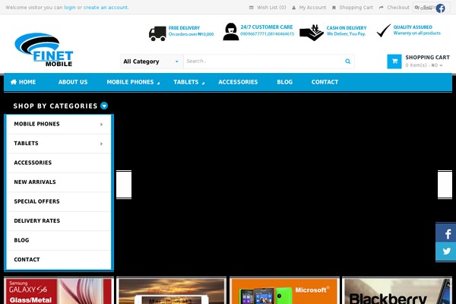Image resolution: width=456 pixels, height=304 pixels.
Task: Click the customer care agent icon
Action: pyautogui.click(x=231, y=32)
